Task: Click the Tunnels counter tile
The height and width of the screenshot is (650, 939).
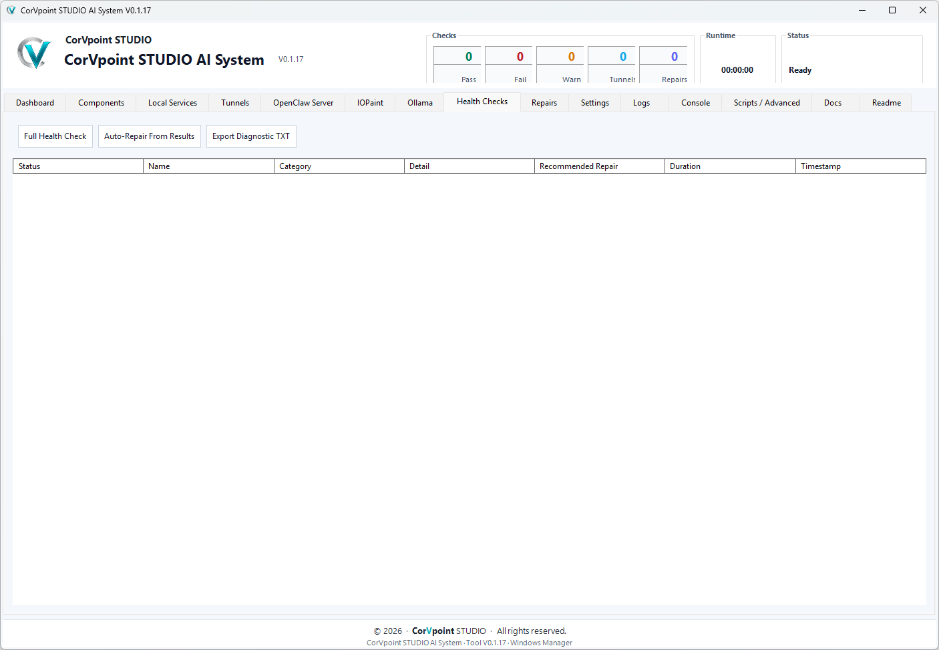Action: point(612,65)
